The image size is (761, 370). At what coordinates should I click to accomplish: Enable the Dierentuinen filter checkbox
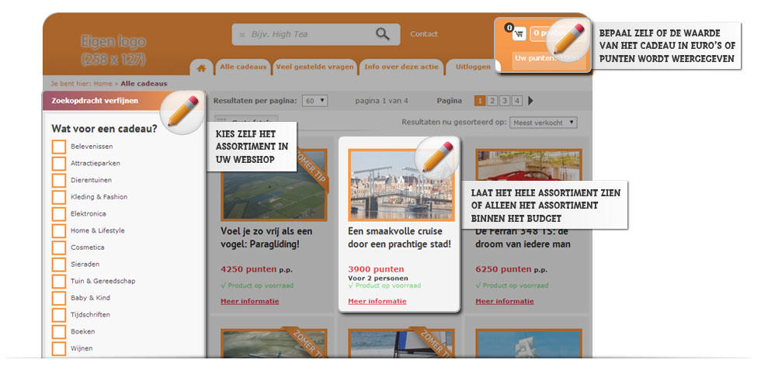click(x=59, y=181)
